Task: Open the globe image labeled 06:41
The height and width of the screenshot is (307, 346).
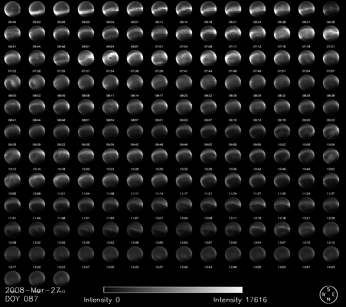Action: [x=12, y=34]
